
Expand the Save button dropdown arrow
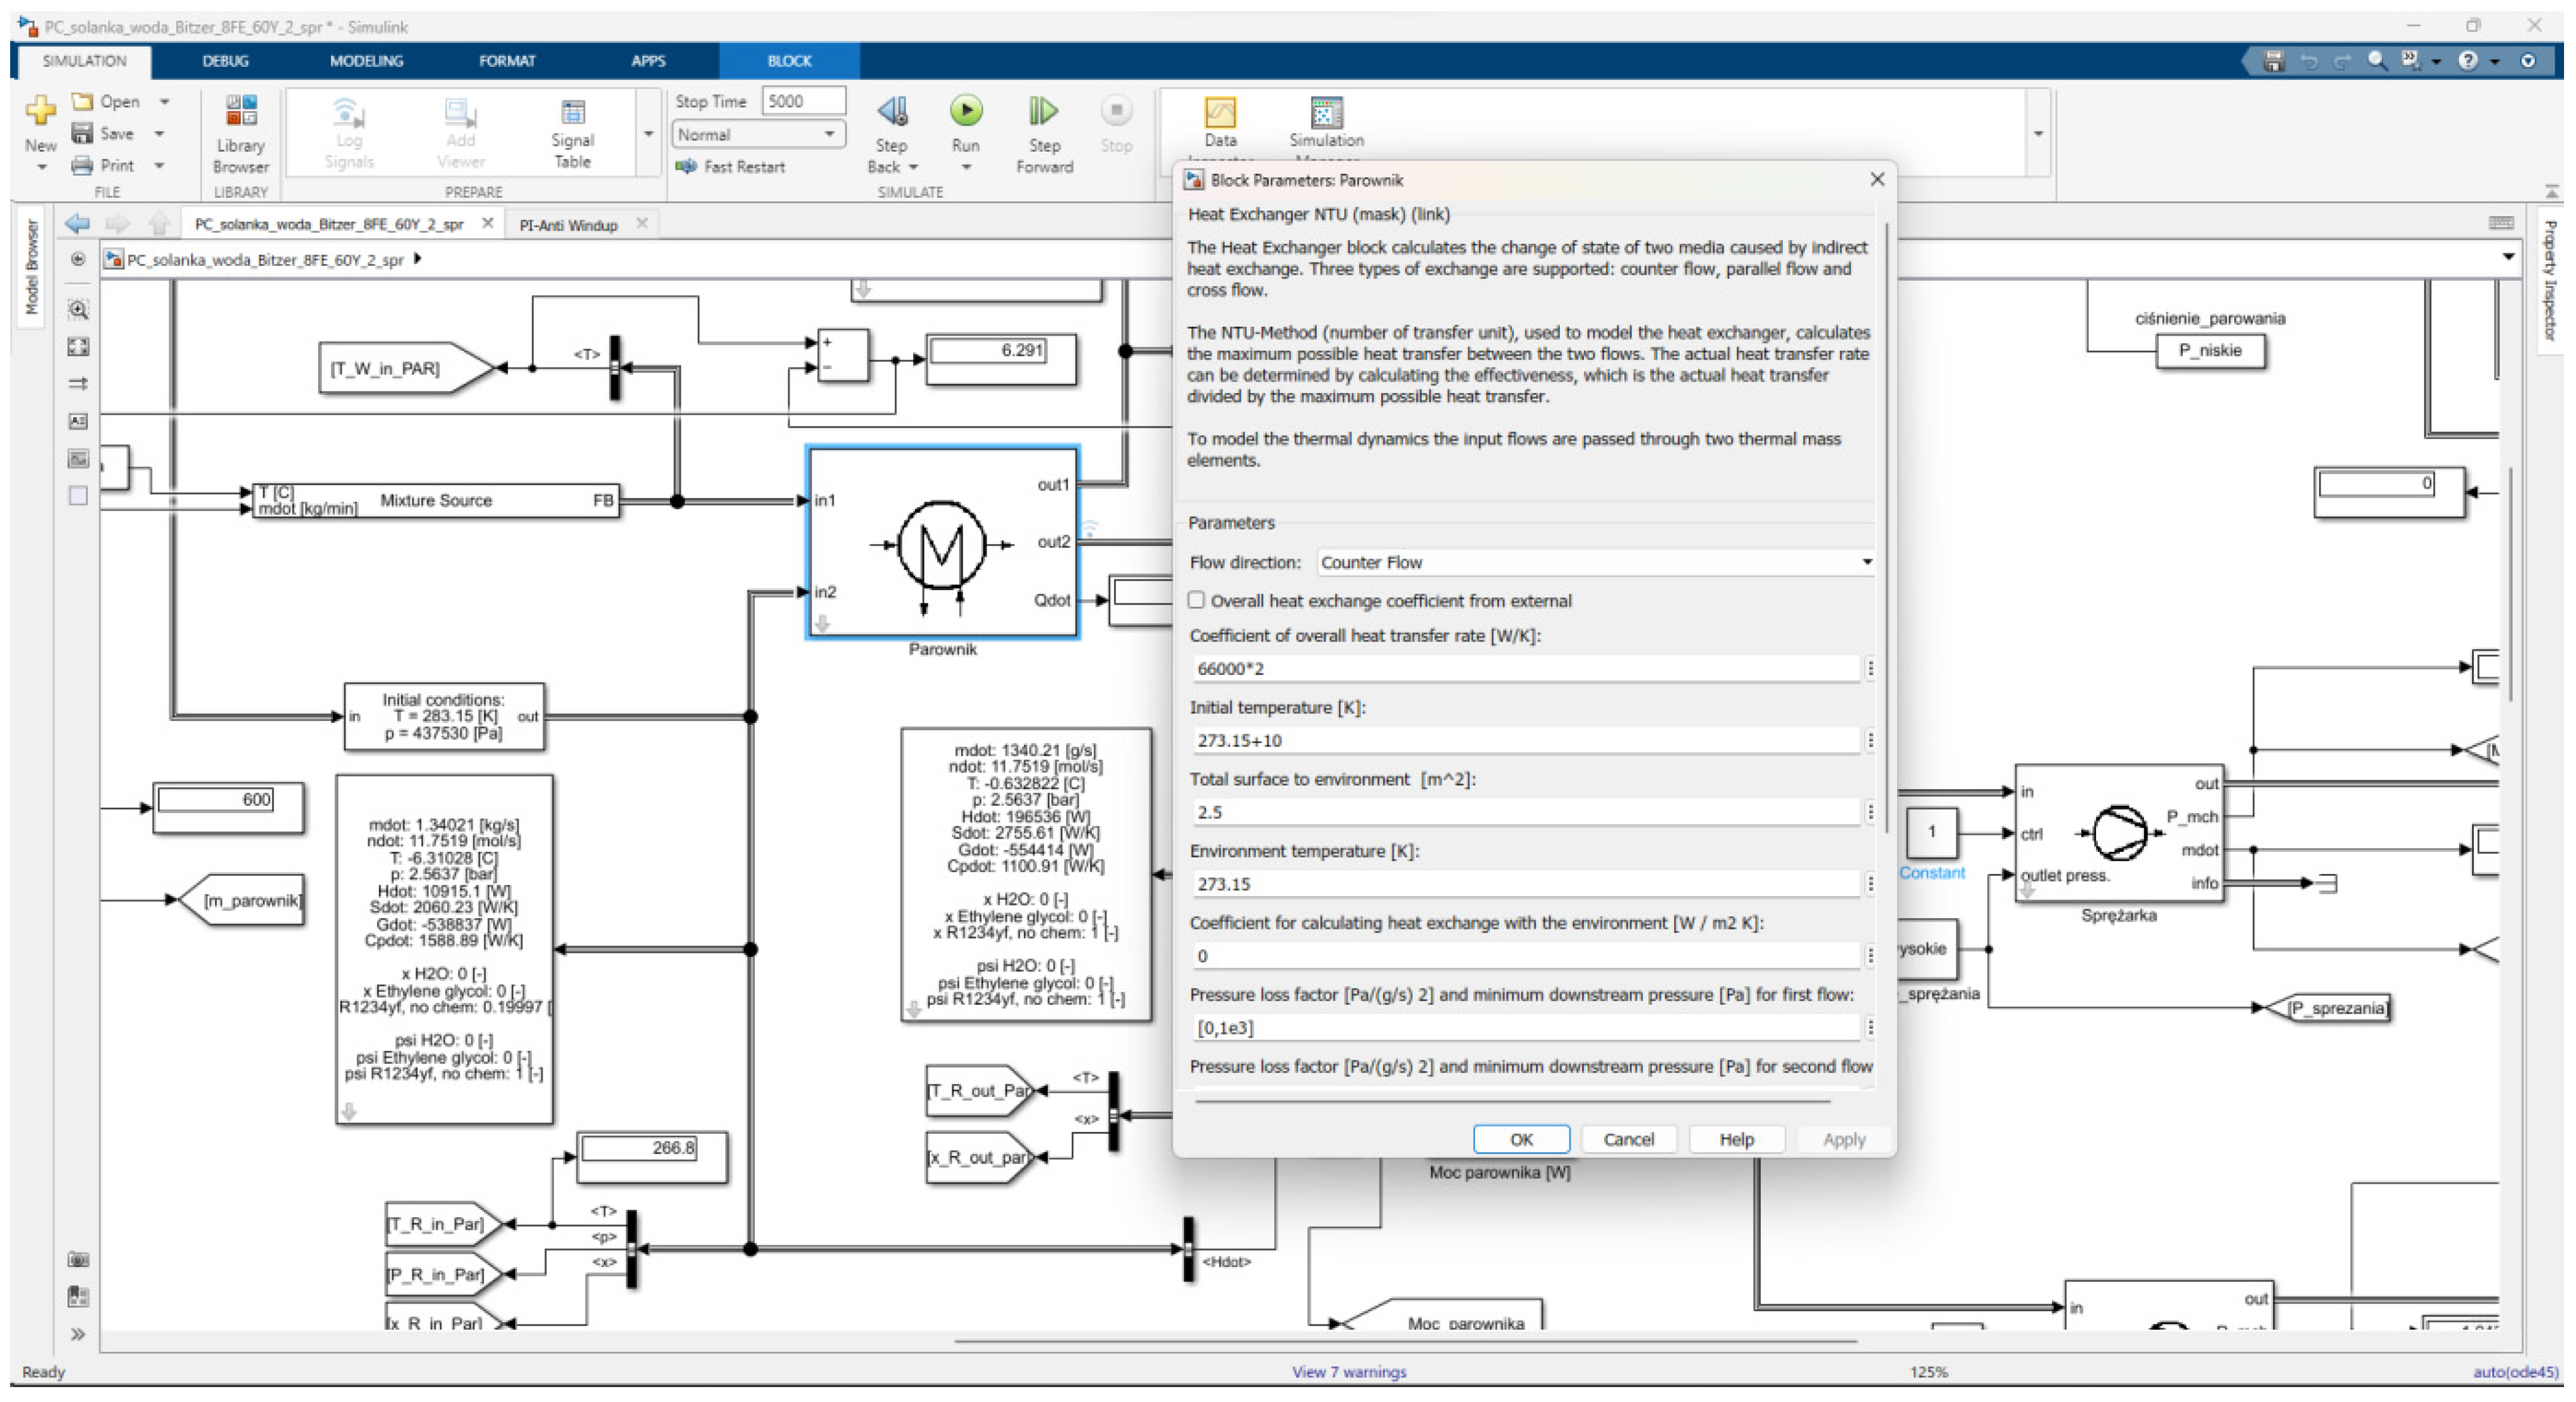click(159, 133)
